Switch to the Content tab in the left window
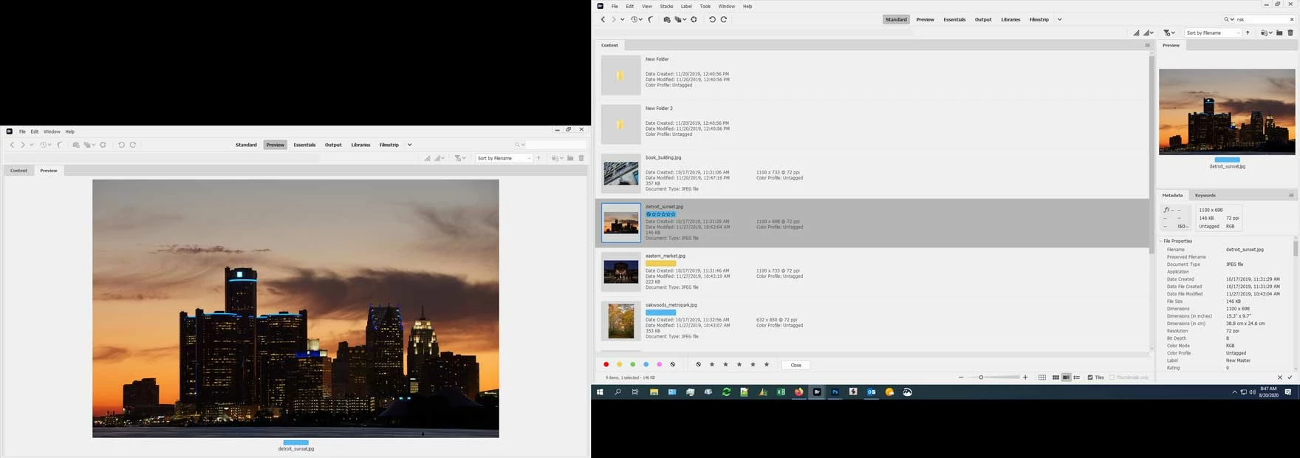Image resolution: width=1300 pixels, height=458 pixels. click(x=18, y=171)
